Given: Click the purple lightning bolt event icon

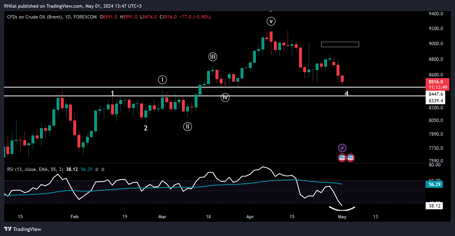Looking at the screenshot, I should point(342,148).
